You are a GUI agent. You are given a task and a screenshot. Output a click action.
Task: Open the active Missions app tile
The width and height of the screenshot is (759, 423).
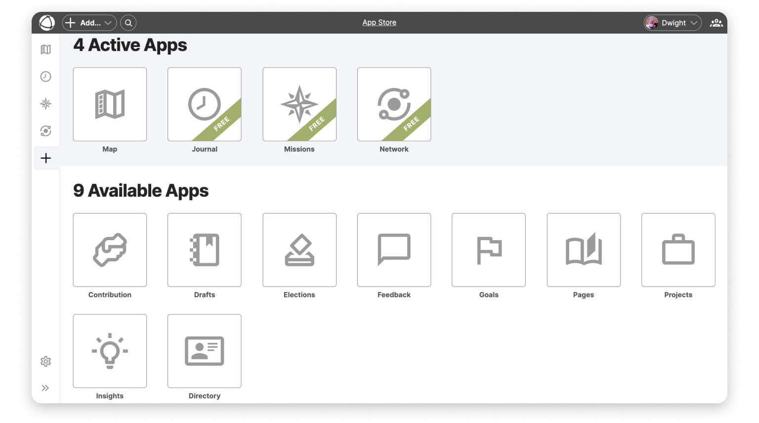point(299,104)
